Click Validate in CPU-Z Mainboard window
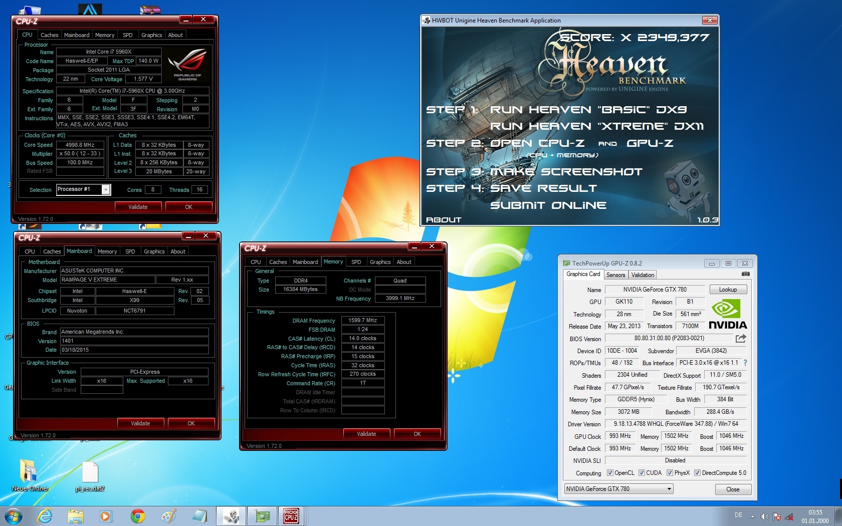The width and height of the screenshot is (842, 526). point(140,423)
